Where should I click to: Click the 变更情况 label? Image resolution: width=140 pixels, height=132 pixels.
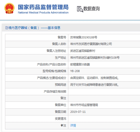pyautogui.click(x=61, y=119)
